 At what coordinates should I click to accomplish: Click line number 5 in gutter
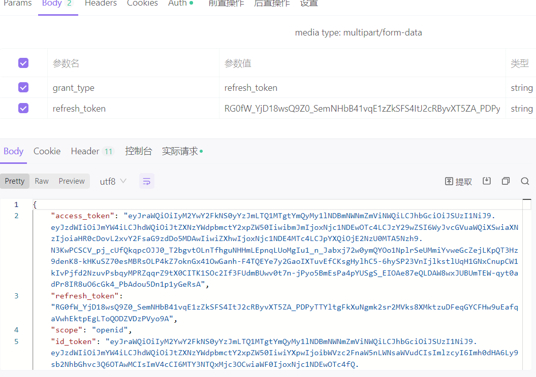coord(16,341)
